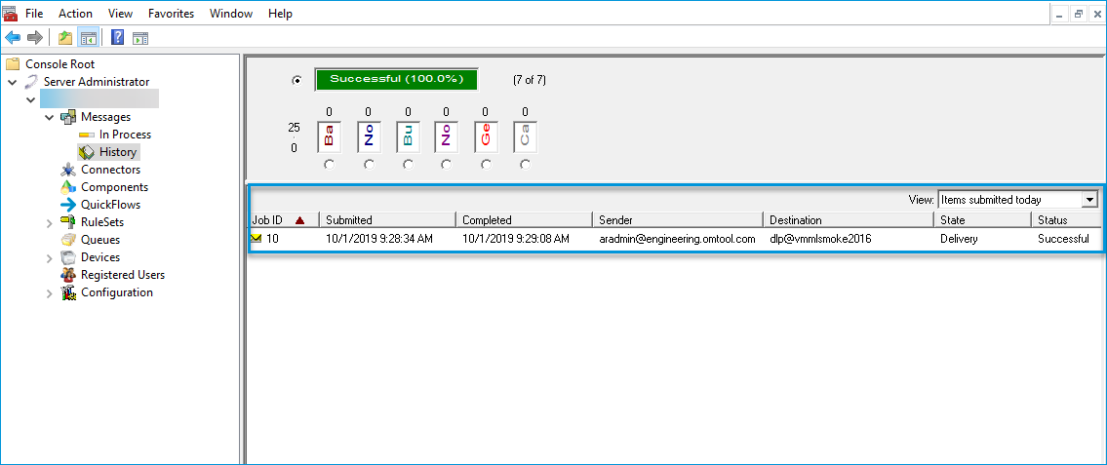
Task: Open Registered Users in the tree
Action: pos(122,275)
